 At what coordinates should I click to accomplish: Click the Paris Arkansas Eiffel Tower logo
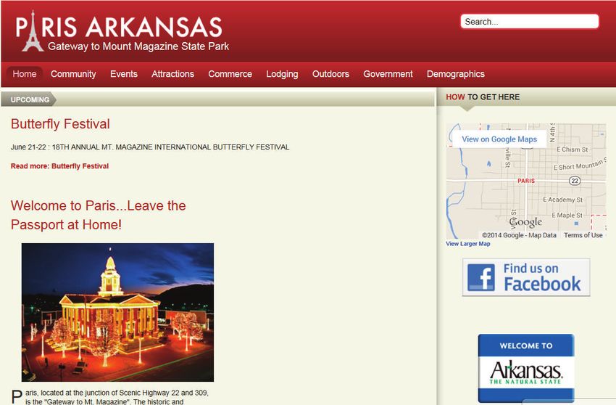(x=122, y=31)
